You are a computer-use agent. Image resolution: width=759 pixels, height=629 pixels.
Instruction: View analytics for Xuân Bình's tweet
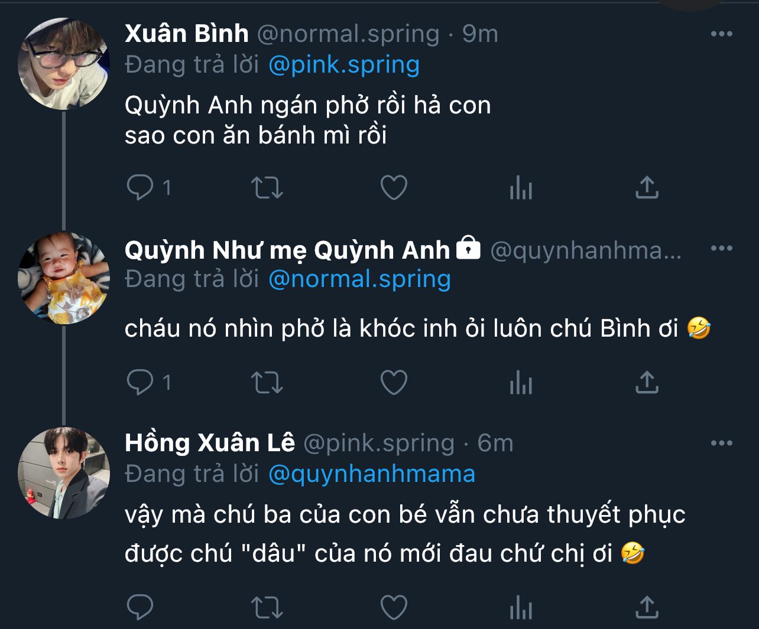coord(521,188)
